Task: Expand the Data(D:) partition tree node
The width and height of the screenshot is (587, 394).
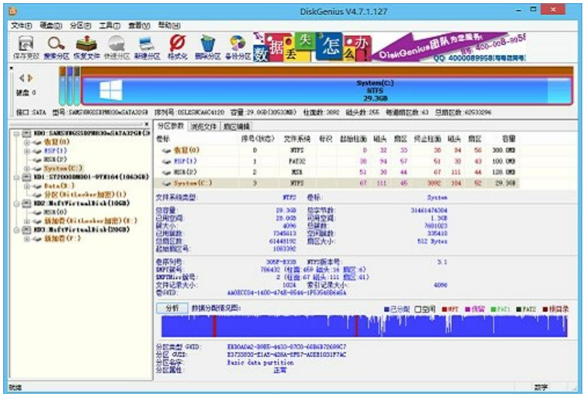Action: 27,185
